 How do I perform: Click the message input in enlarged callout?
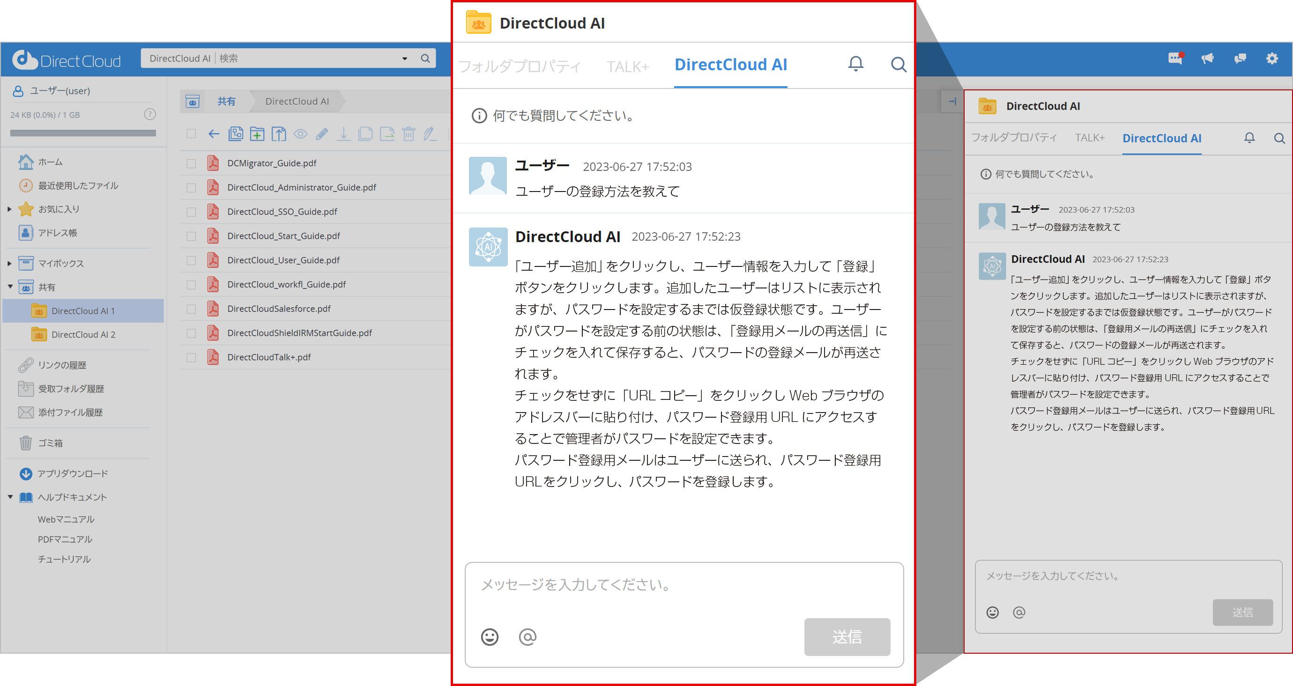click(x=684, y=586)
